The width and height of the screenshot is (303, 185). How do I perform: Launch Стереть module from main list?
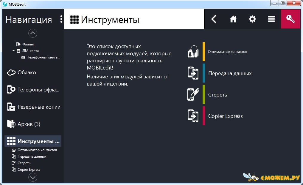pos(217,95)
